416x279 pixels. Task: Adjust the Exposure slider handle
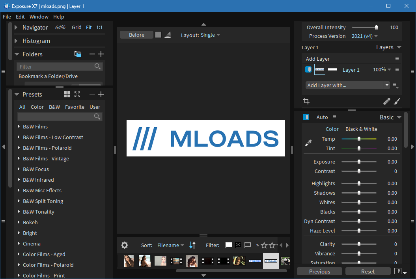[x=359, y=162]
